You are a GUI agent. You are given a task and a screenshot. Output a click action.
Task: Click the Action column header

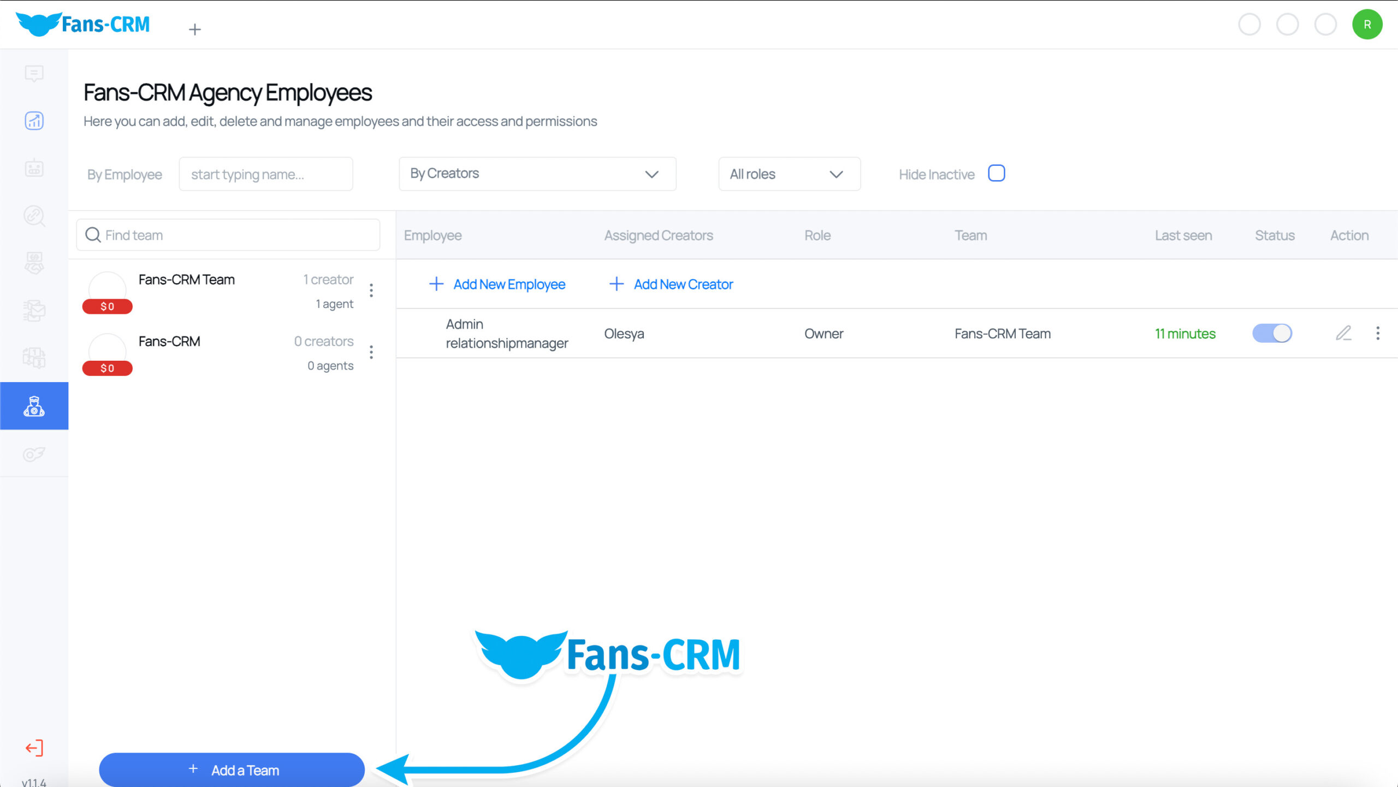tap(1349, 235)
